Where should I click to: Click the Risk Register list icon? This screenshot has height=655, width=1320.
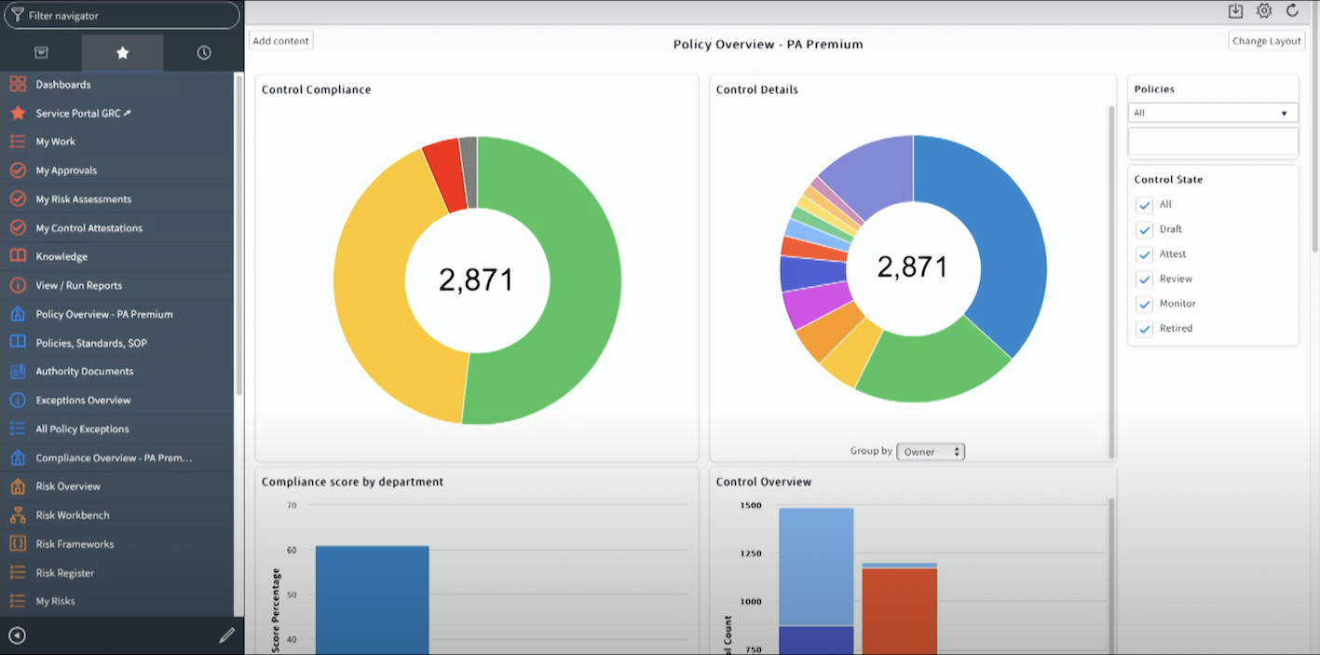(18, 572)
